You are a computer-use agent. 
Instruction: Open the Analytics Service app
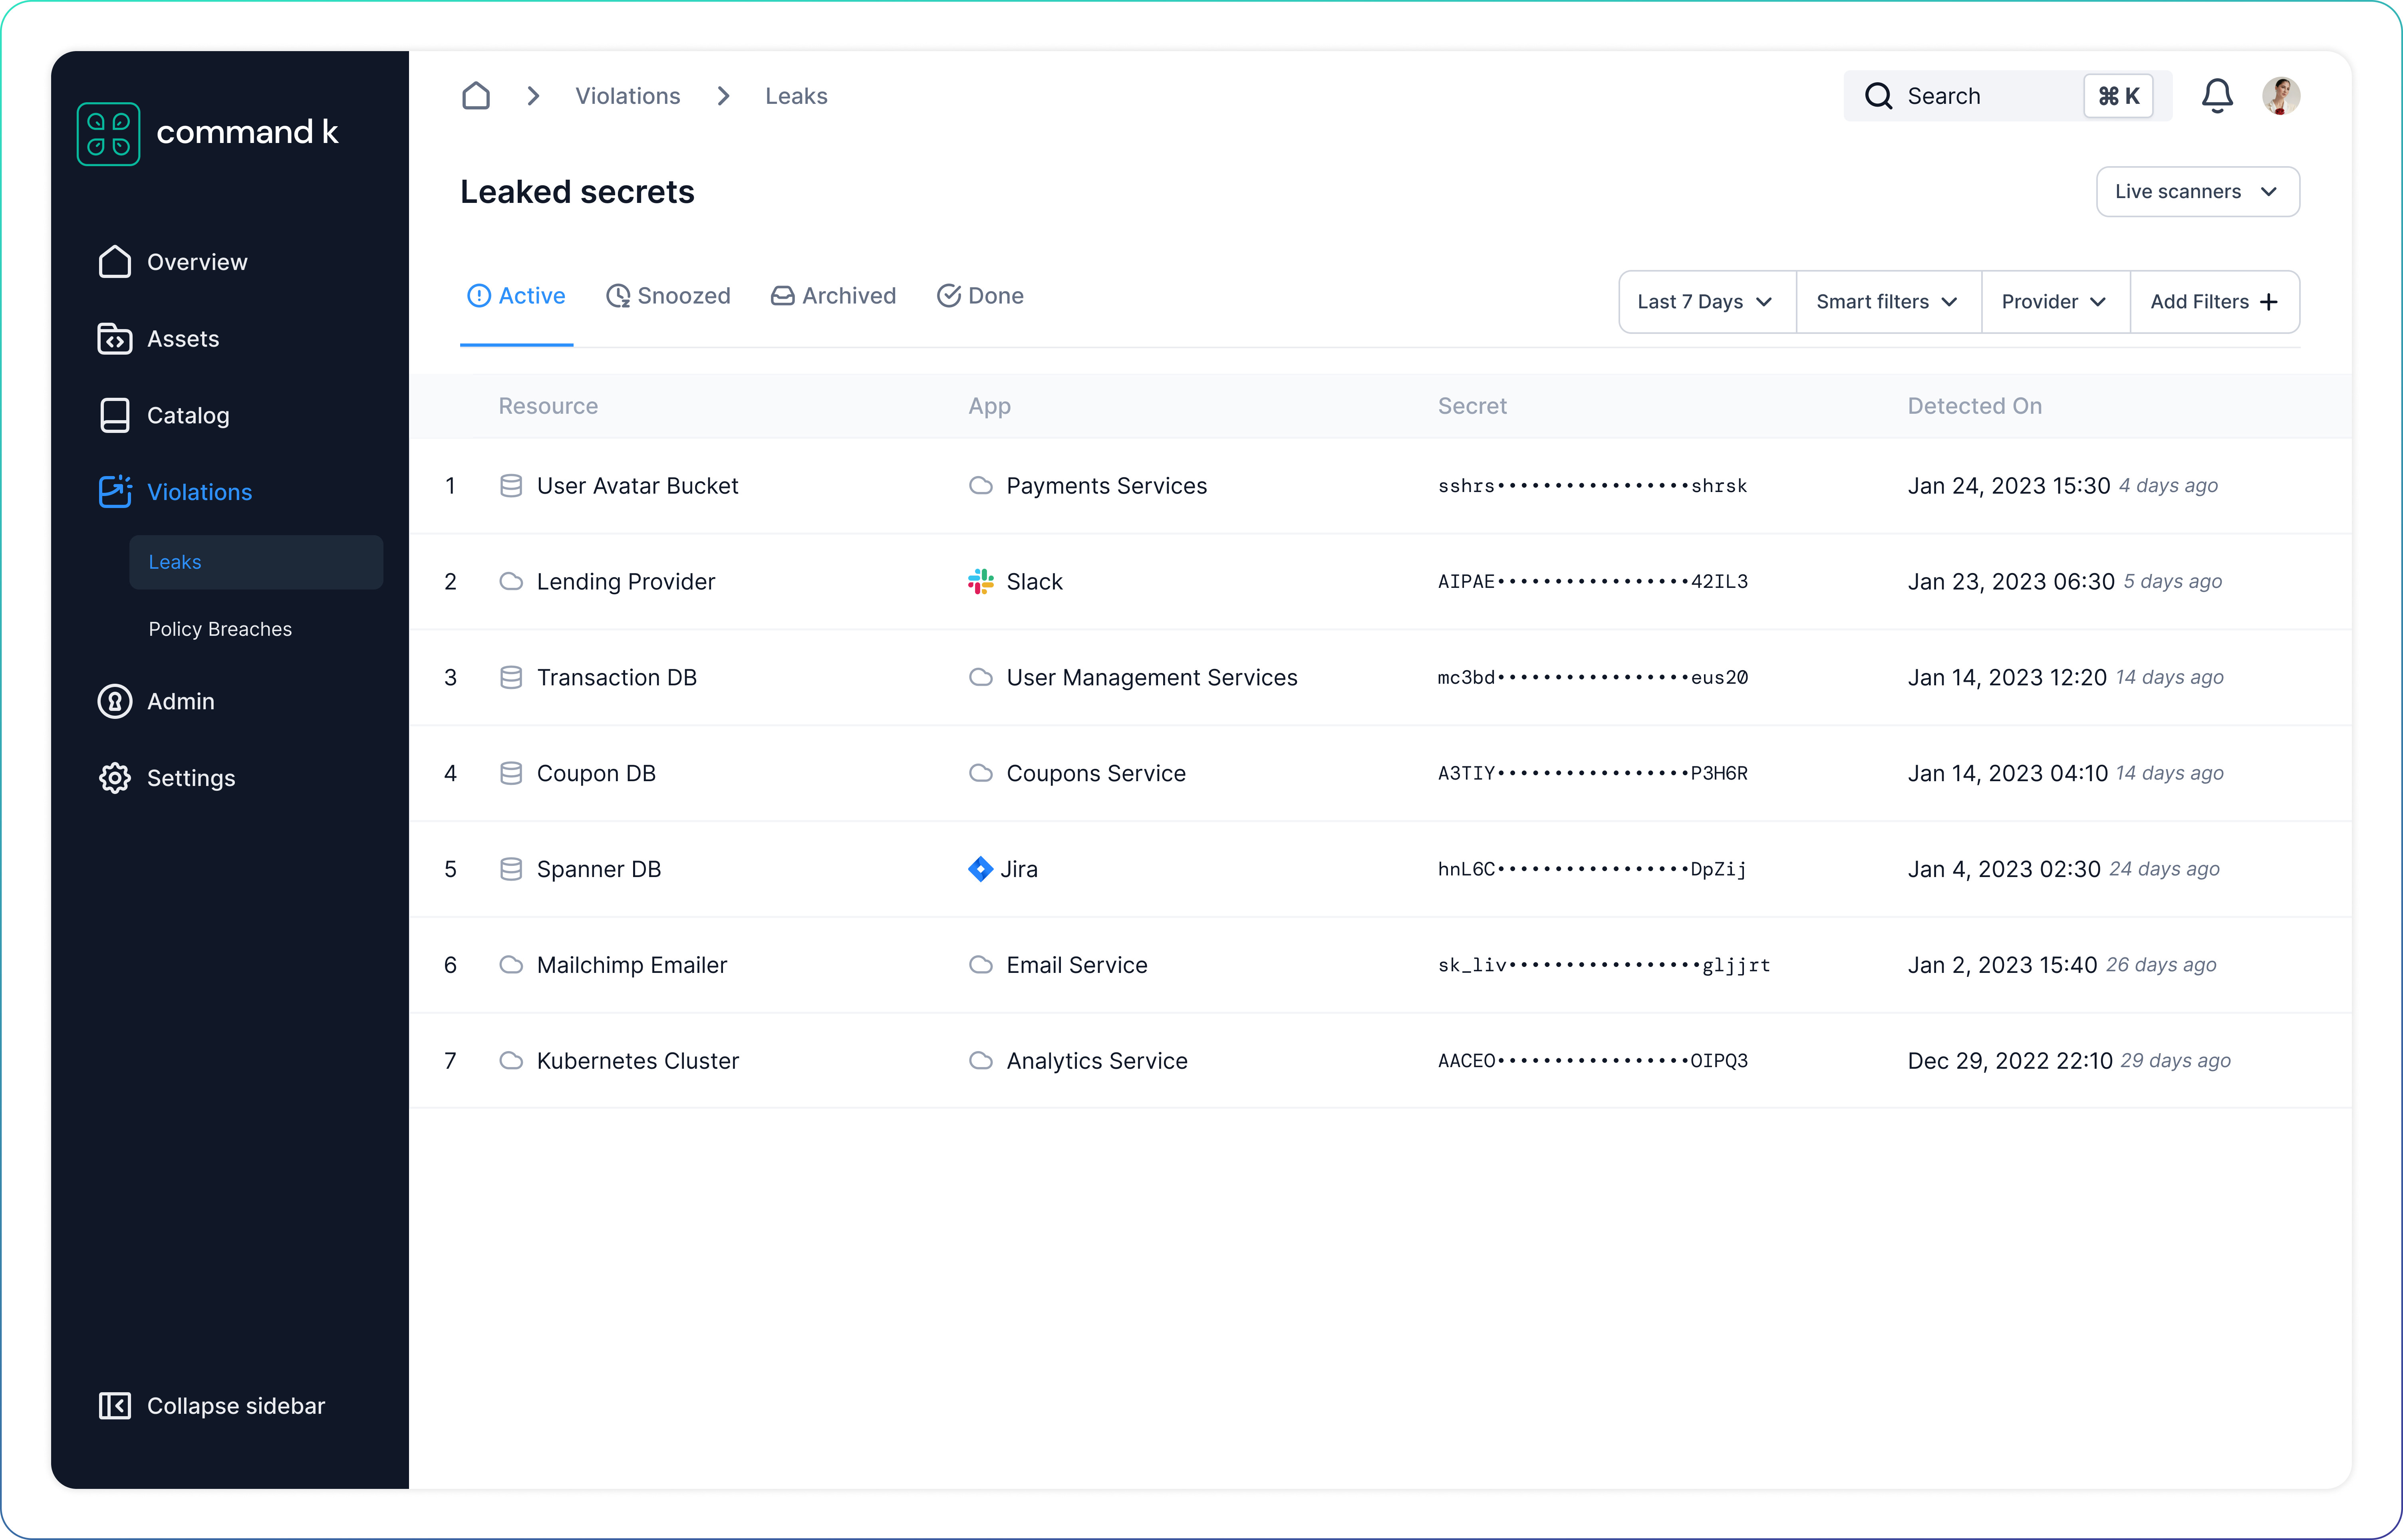point(1096,1061)
